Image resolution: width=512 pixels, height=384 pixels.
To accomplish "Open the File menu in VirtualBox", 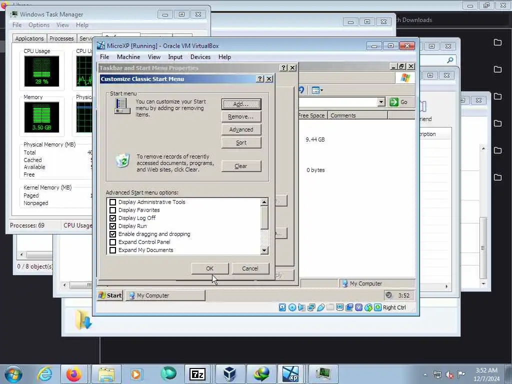I will (104, 57).
